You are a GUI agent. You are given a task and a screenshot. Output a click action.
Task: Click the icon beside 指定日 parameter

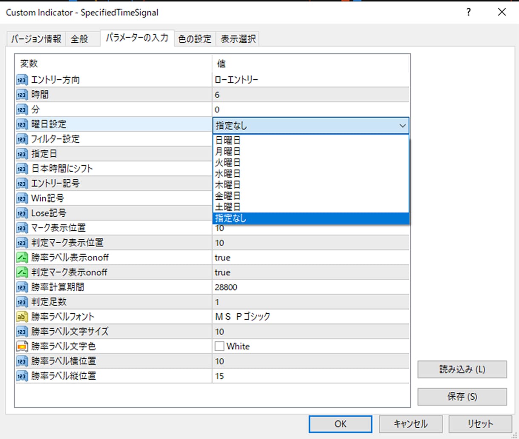[22, 154]
